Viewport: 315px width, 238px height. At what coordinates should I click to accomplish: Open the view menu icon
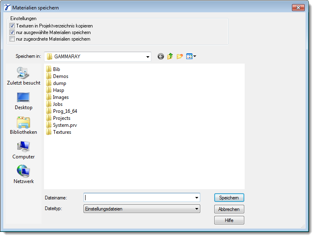pos(191,56)
